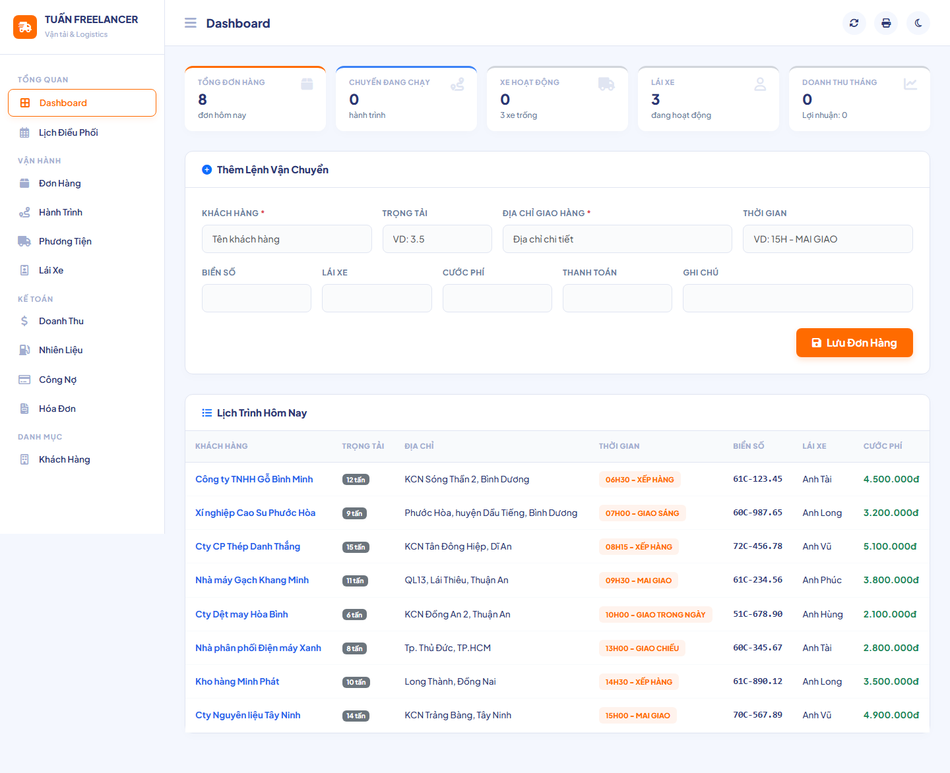Toggle dark mode moon icon
This screenshot has width=950, height=773.
918,23
